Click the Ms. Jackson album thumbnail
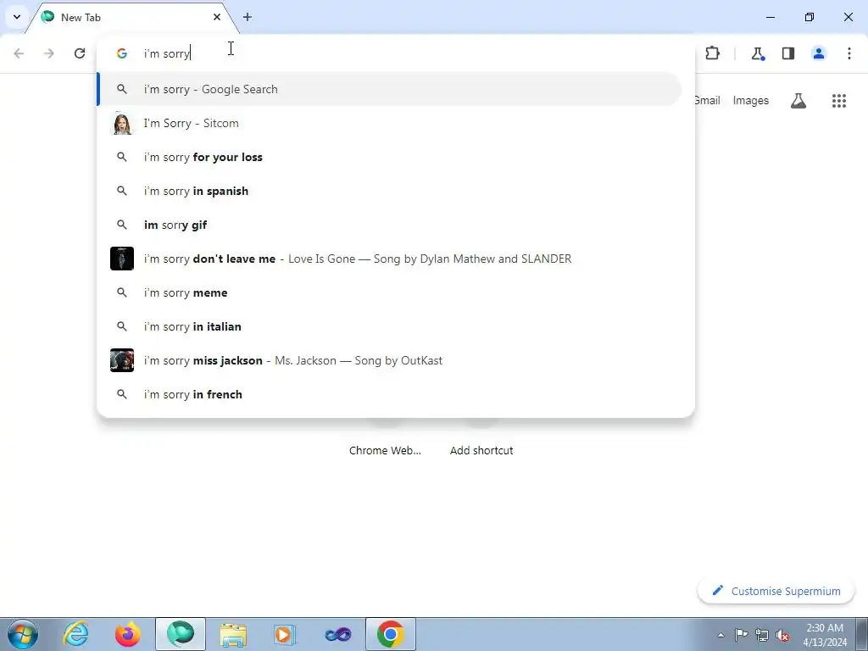This screenshot has height=651, width=868. pos(122,360)
